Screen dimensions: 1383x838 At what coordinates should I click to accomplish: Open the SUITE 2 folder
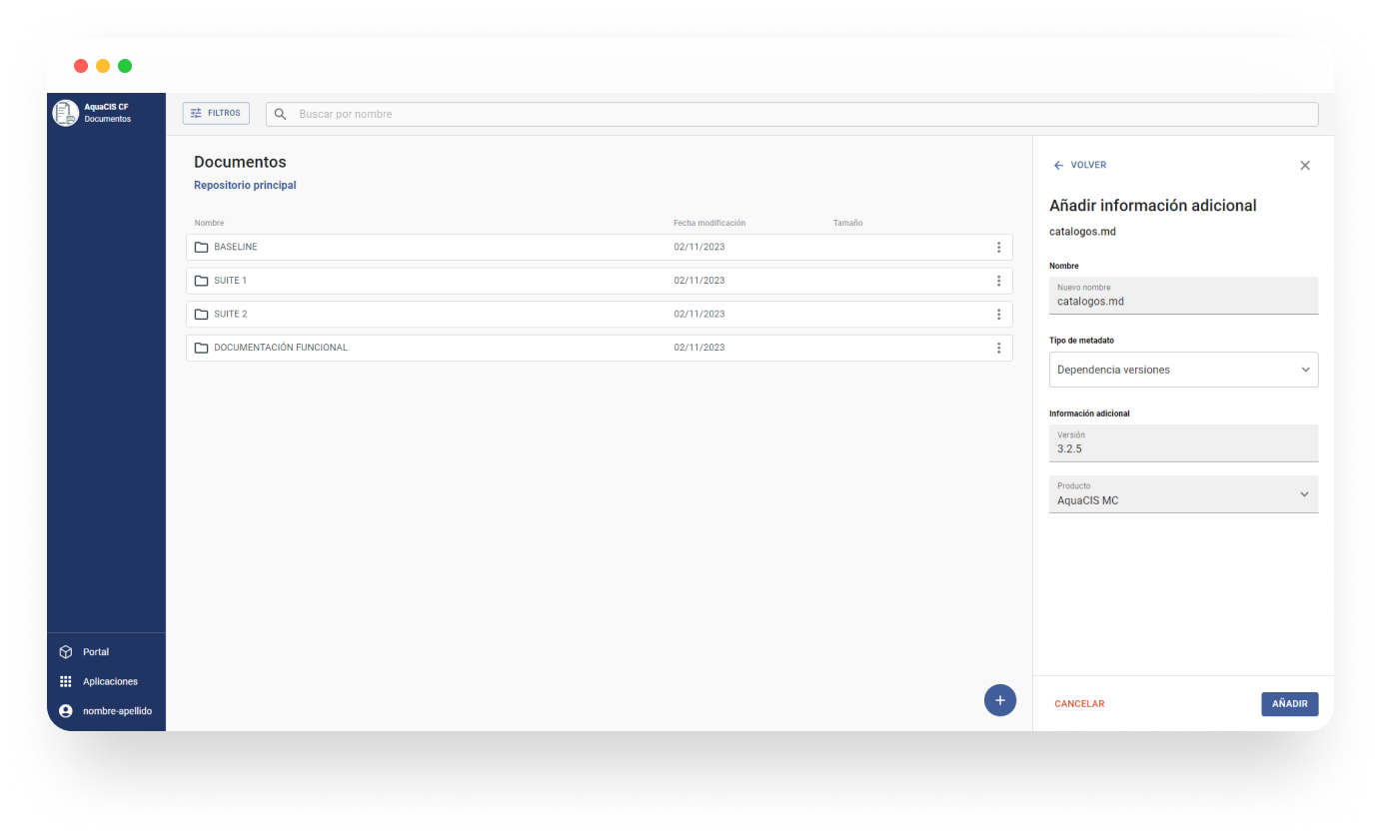pos(599,314)
